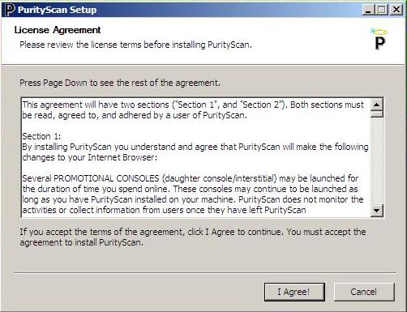Maximize the PurityScan Setup window
The height and width of the screenshot is (312, 407).
[x=382, y=10]
